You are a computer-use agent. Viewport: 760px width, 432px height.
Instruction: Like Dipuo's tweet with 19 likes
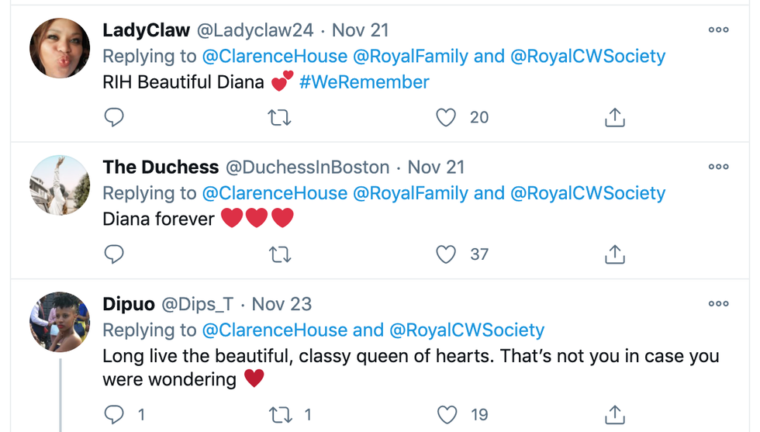coord(447,415)
